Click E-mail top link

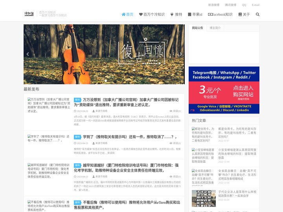pos(255,5)
